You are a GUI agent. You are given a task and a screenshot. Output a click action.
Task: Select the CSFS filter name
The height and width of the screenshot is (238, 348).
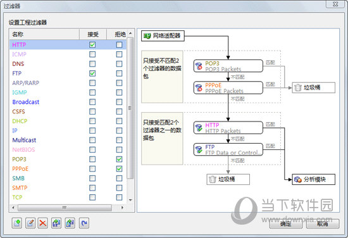point(18,111)
